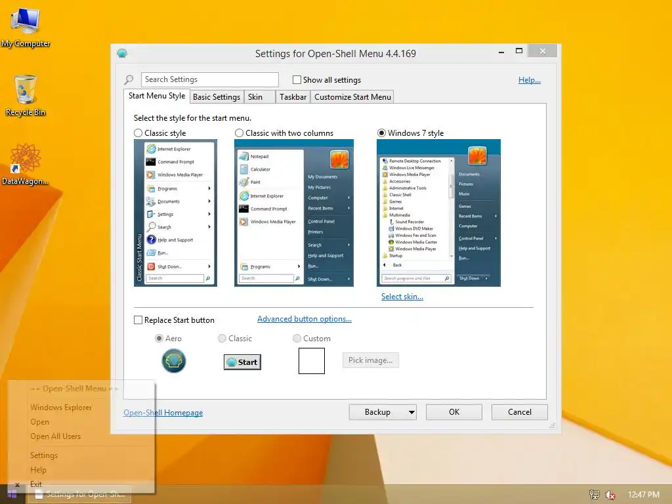672x504 pixels.
Task: Choose Settings in the context menu
Action: coord(44,455)
